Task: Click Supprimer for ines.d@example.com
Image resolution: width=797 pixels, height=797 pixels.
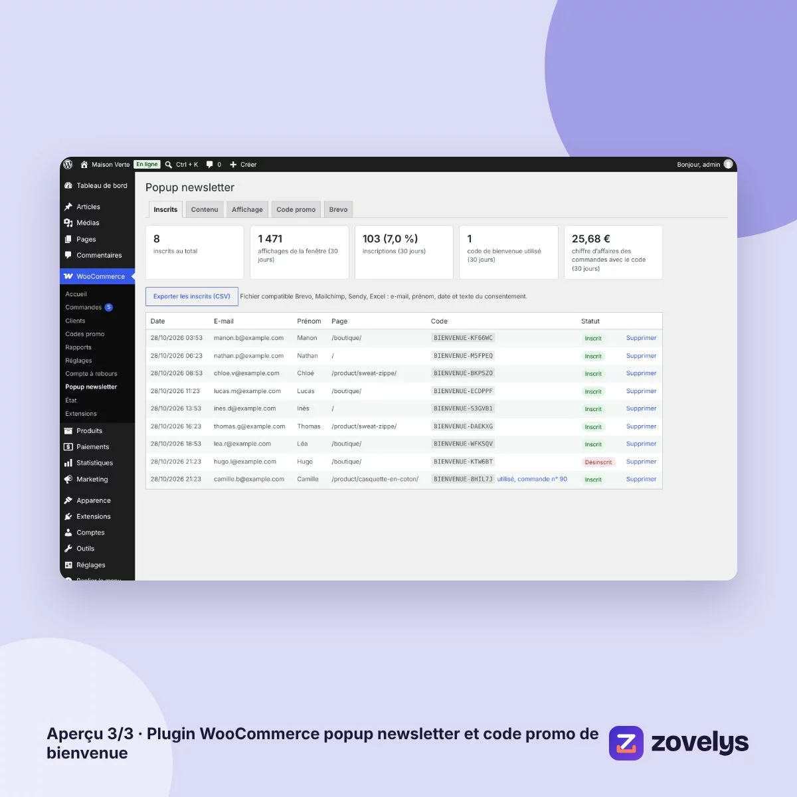Action: pyautogui.click(x=641, y=408)
